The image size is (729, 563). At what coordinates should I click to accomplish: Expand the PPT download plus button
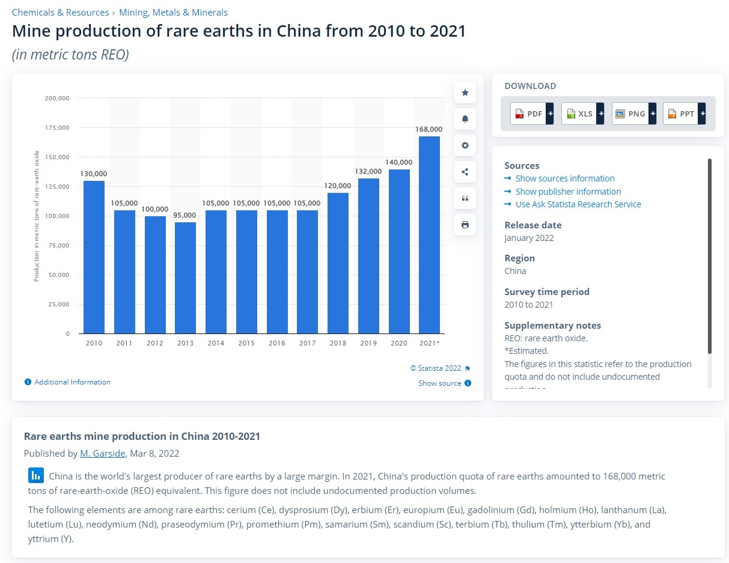coord(702,114)
